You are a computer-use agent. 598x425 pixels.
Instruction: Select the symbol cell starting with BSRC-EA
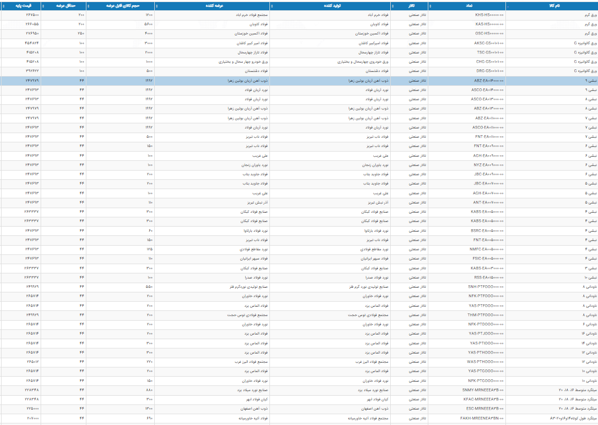[x=467, y=231]
